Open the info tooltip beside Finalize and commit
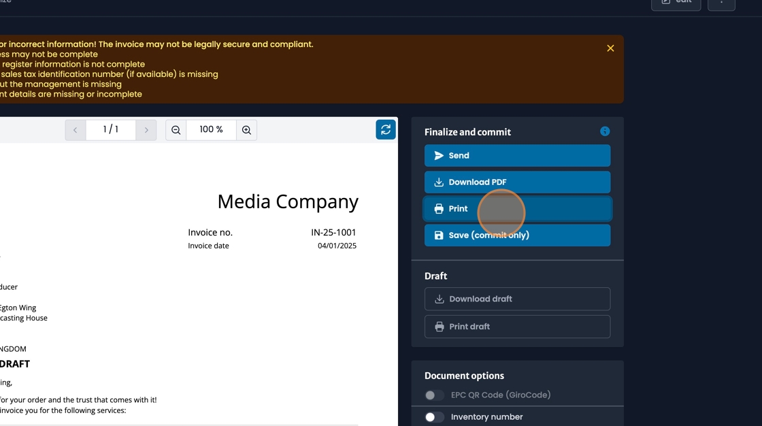The image size is (762, 426). [x=605, y=131]
